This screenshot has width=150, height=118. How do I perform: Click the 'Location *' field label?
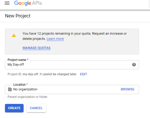[20, 84]
